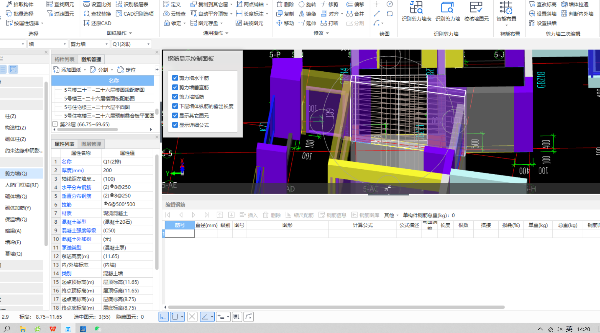Select the 移动 move tool
The image size is (600, 333).
285,23
